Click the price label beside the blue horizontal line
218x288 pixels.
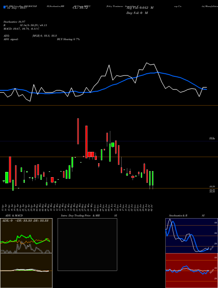[212, 138]
